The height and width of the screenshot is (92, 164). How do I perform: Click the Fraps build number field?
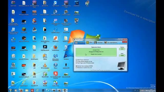pos(122,55)
